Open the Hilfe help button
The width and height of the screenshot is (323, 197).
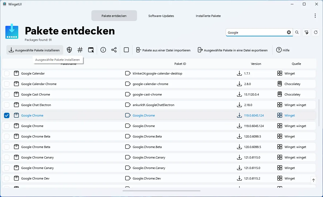(283, 50)
